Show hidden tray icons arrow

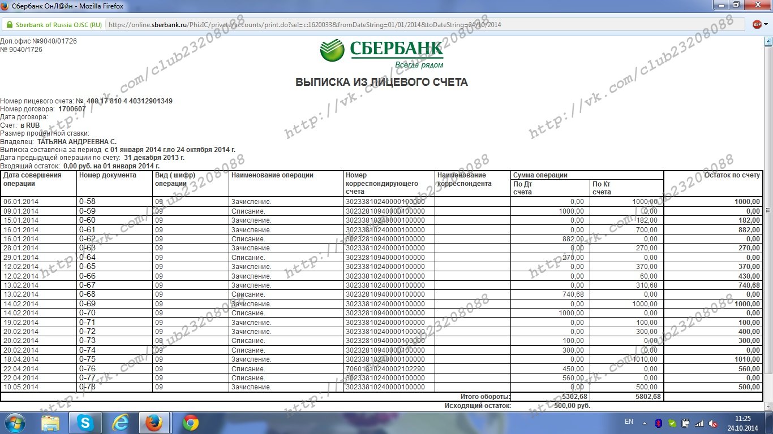point(645,423)
